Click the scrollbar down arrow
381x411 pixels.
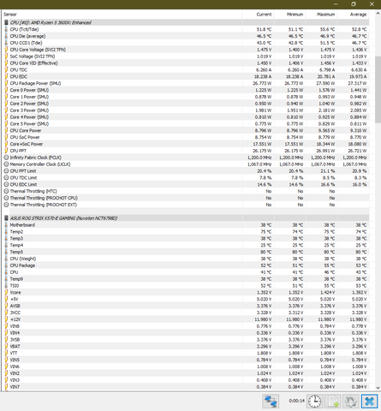(x=378, y=388)
